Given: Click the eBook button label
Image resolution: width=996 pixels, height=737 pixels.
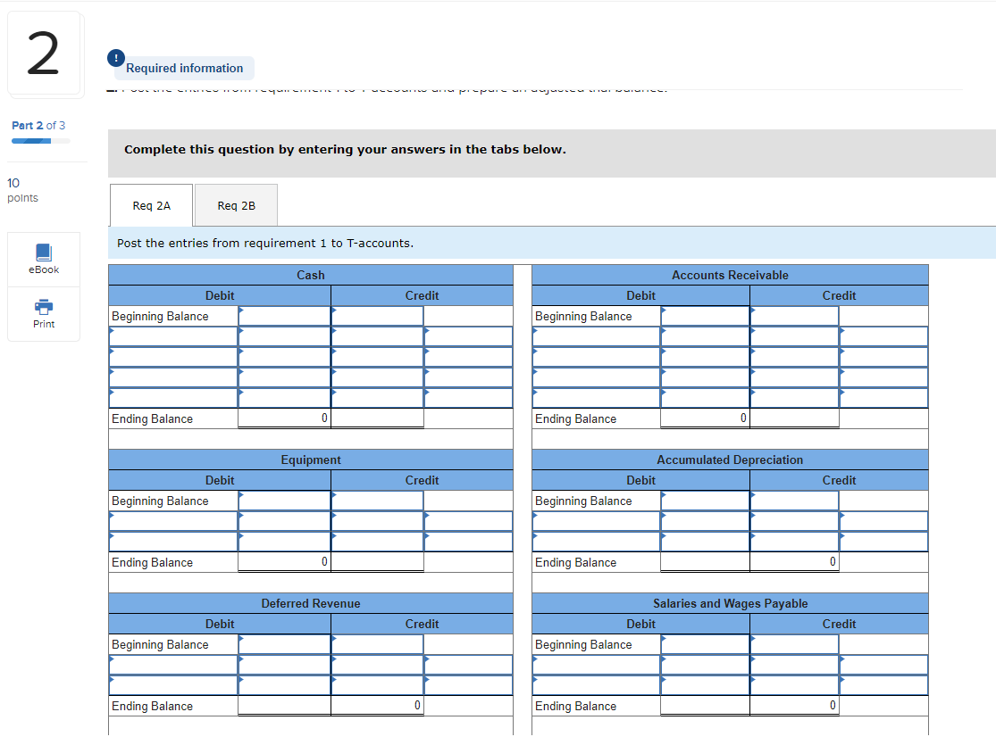Looking at the screenshot, I should click(x=43, y=270).
